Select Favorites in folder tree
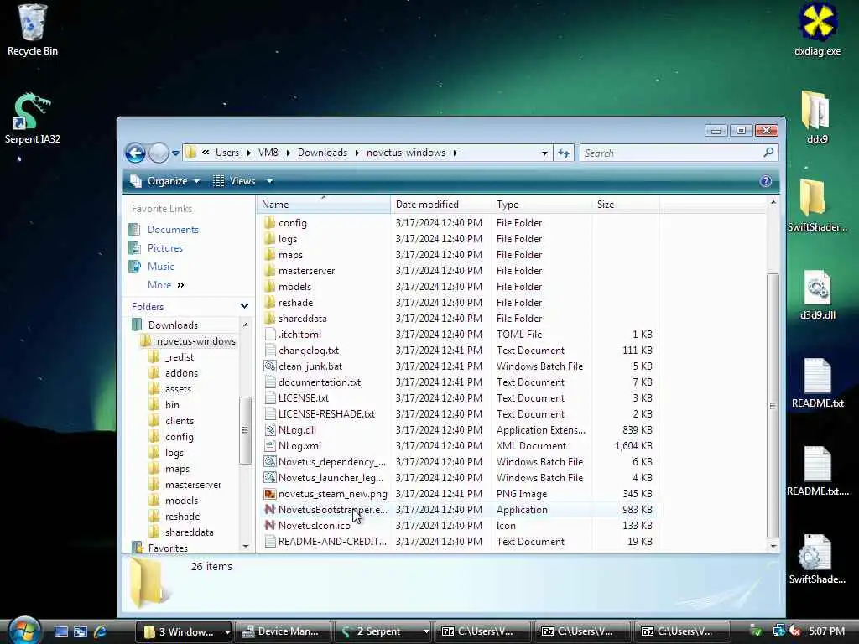The image size is (859, 644). click(168, 548)
